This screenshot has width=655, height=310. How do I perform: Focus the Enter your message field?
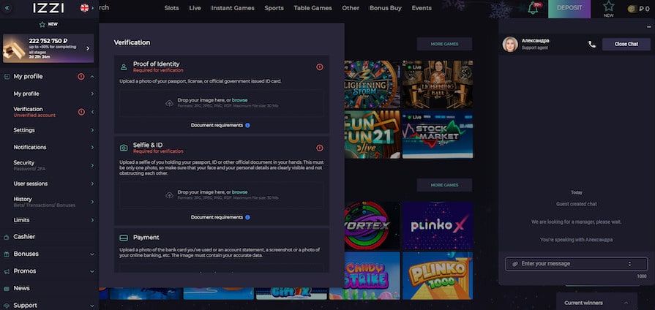[571, 264]
